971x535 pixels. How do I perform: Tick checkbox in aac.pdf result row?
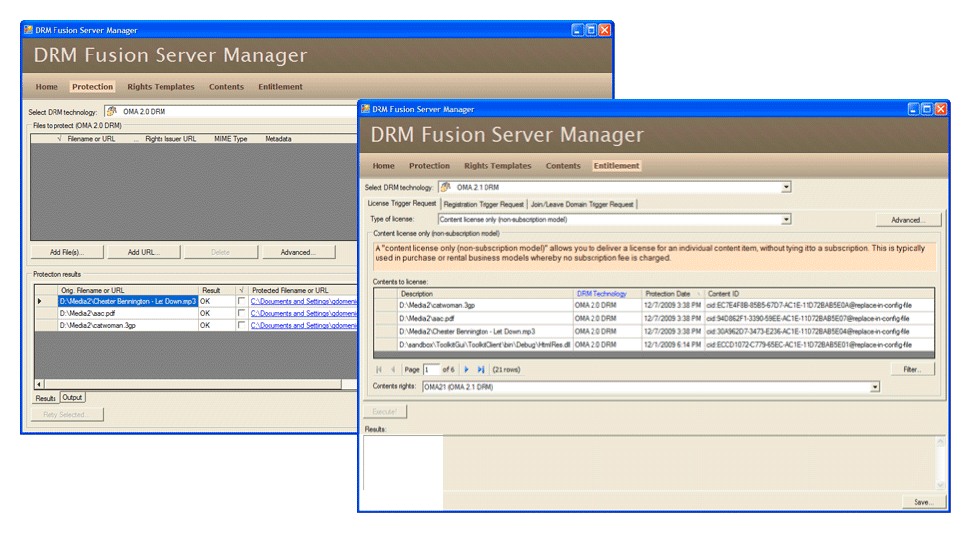pyautogui.click(x=241, y=313)
